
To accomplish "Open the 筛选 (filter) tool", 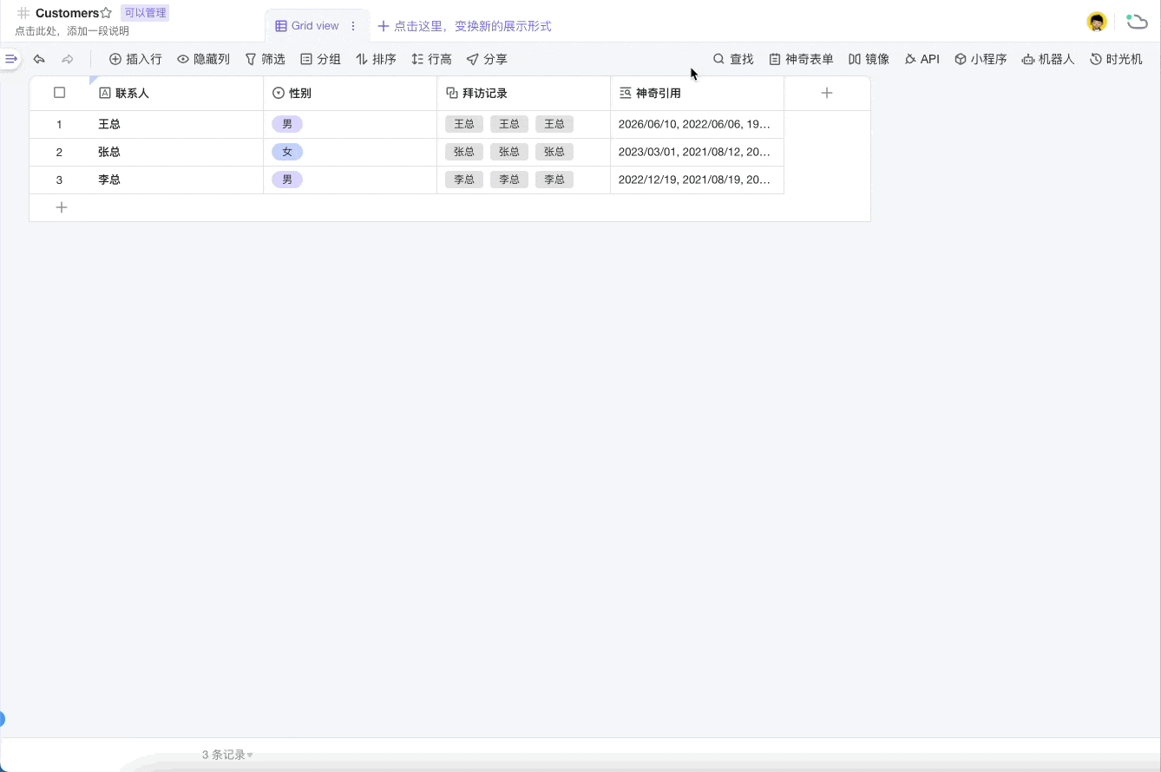I will [x=265, y=59].
